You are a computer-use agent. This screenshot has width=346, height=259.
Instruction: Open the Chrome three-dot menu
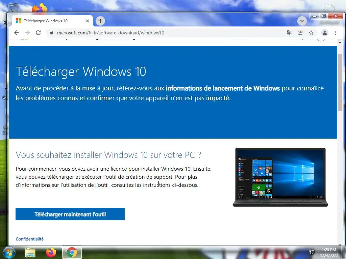[336, 33]
